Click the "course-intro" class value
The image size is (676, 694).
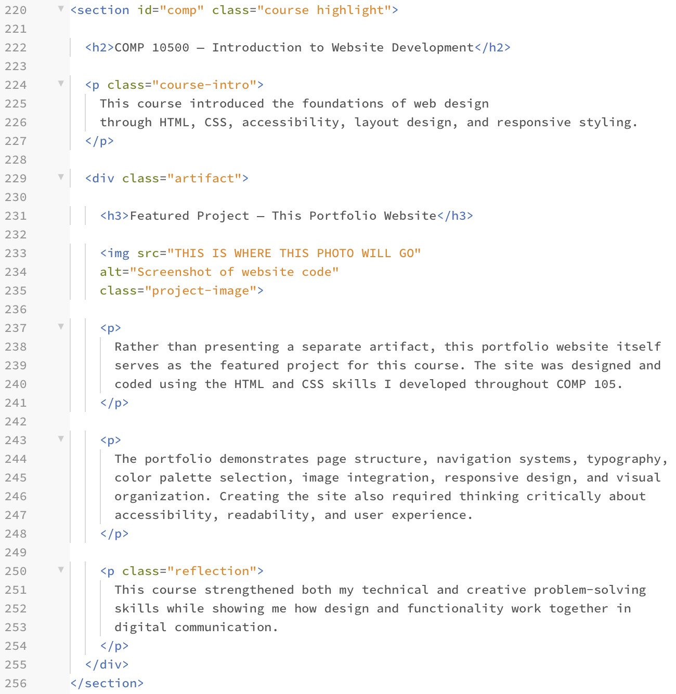pos(204,85)
